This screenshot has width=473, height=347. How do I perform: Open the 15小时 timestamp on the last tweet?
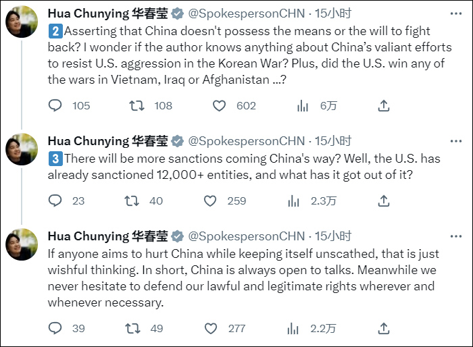(x=333, y=236)
